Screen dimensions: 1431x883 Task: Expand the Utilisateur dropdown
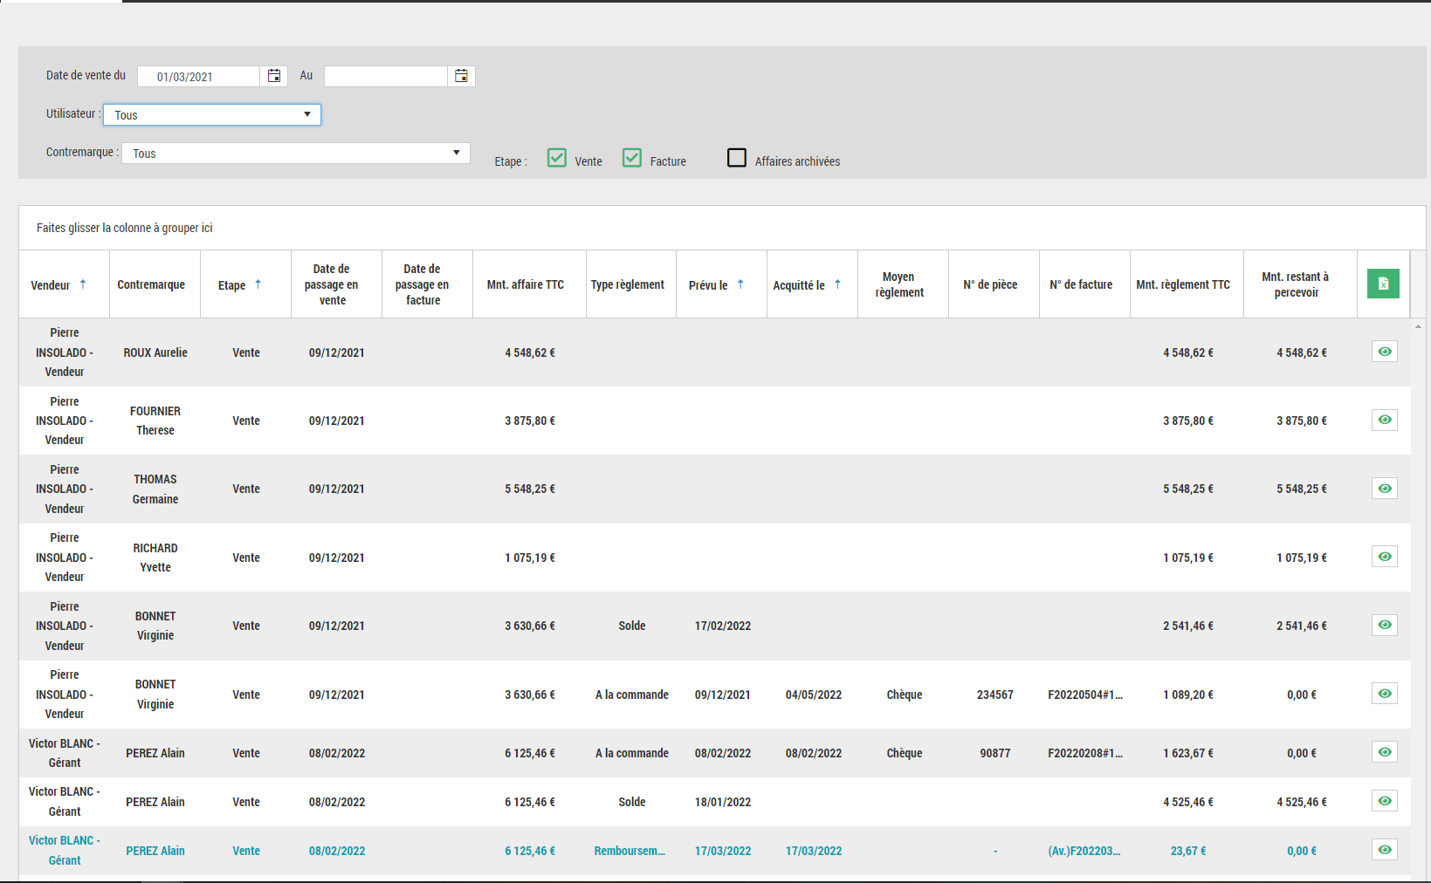pos(212,114)
